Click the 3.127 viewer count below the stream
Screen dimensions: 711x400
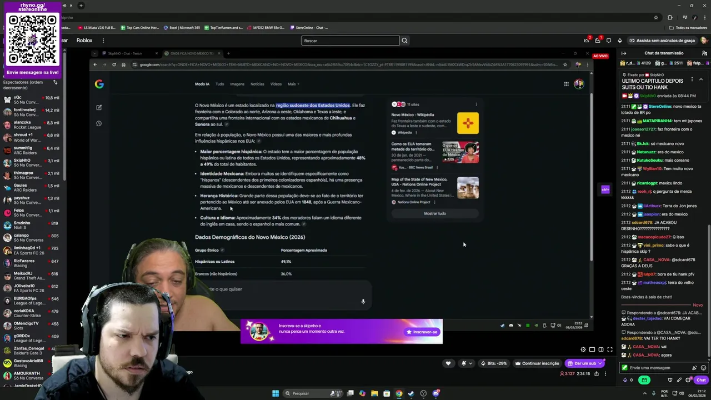[x=568, y=374]
